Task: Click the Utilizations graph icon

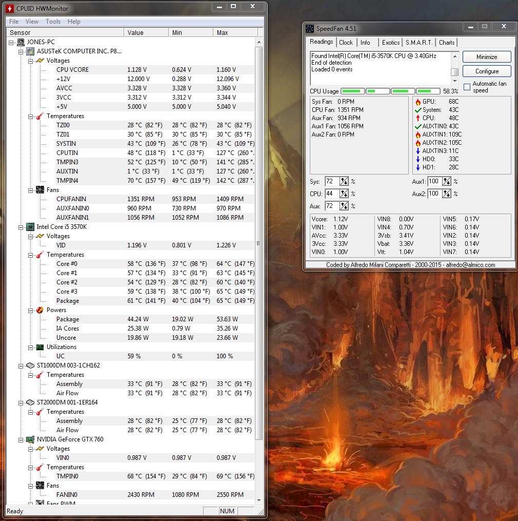Action: pos(40,347)
